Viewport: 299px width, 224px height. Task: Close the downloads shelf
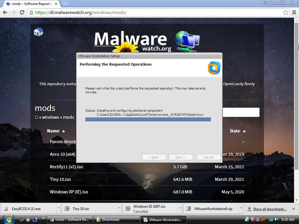pos(293,209)
